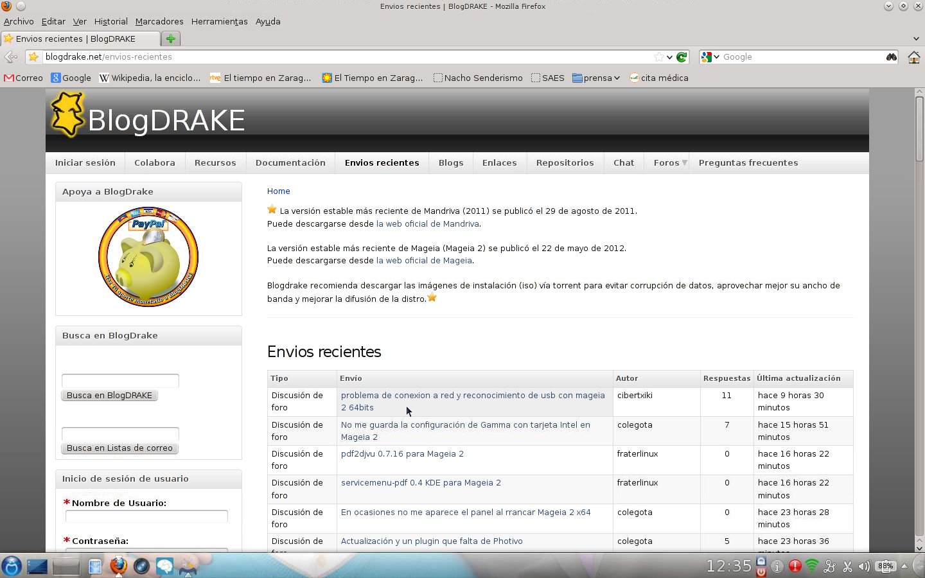Viewport: 925px width, 578px height.
Task: Reload the page with the green refresh icon
Action: pyautogui.click(x=682, y=57)
